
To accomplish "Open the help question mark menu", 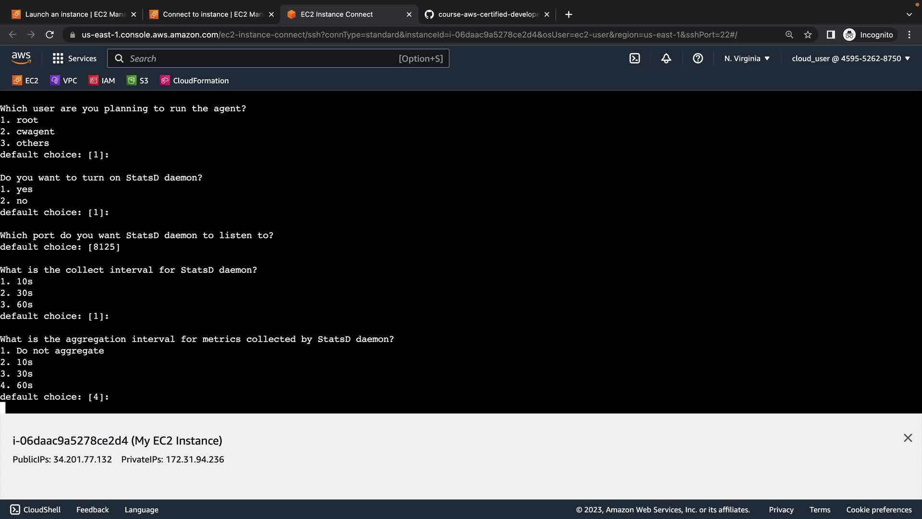I will [x=698, y=59].
